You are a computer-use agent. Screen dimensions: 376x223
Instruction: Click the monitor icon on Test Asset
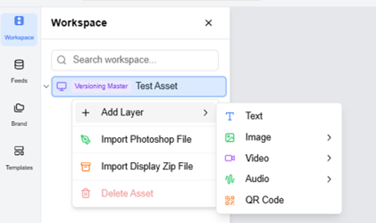click(61, 86)
